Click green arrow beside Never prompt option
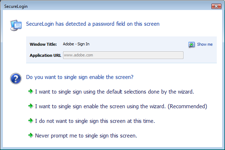Screen dimensions: 225x150 (30, 136)
